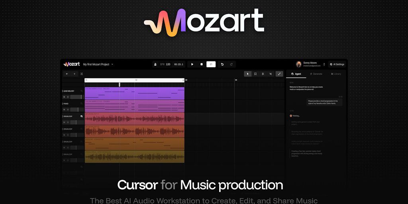Click the project title 'My first Mozart Project'

(x=96, y=64)
